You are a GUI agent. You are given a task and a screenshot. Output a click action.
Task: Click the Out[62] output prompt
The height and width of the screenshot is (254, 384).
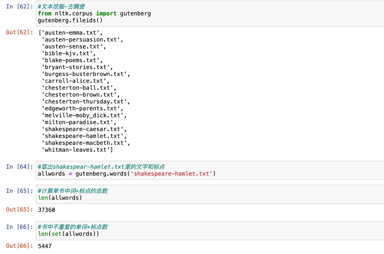[20, 32]
